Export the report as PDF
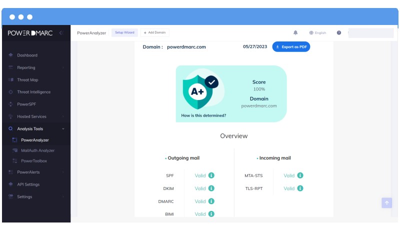Image resolution: width=400 pixels, height=225 pixels. point(291,46)
